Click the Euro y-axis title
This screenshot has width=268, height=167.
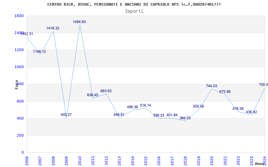point(16,84)
